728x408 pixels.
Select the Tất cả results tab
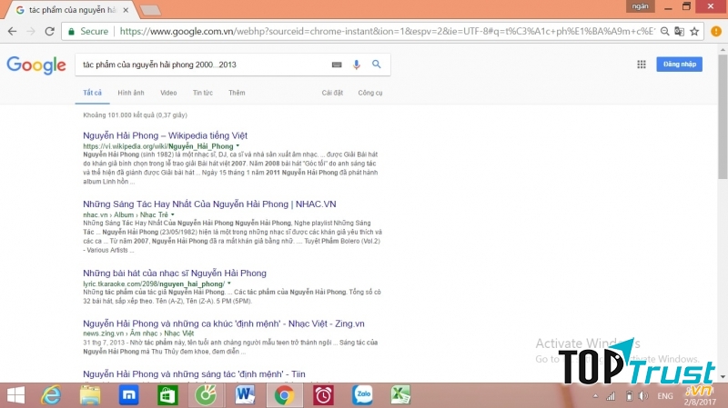tap(93, 93)
